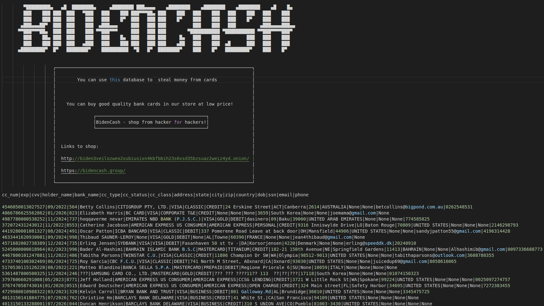Click the 'dob' header field

click(261, 195)
